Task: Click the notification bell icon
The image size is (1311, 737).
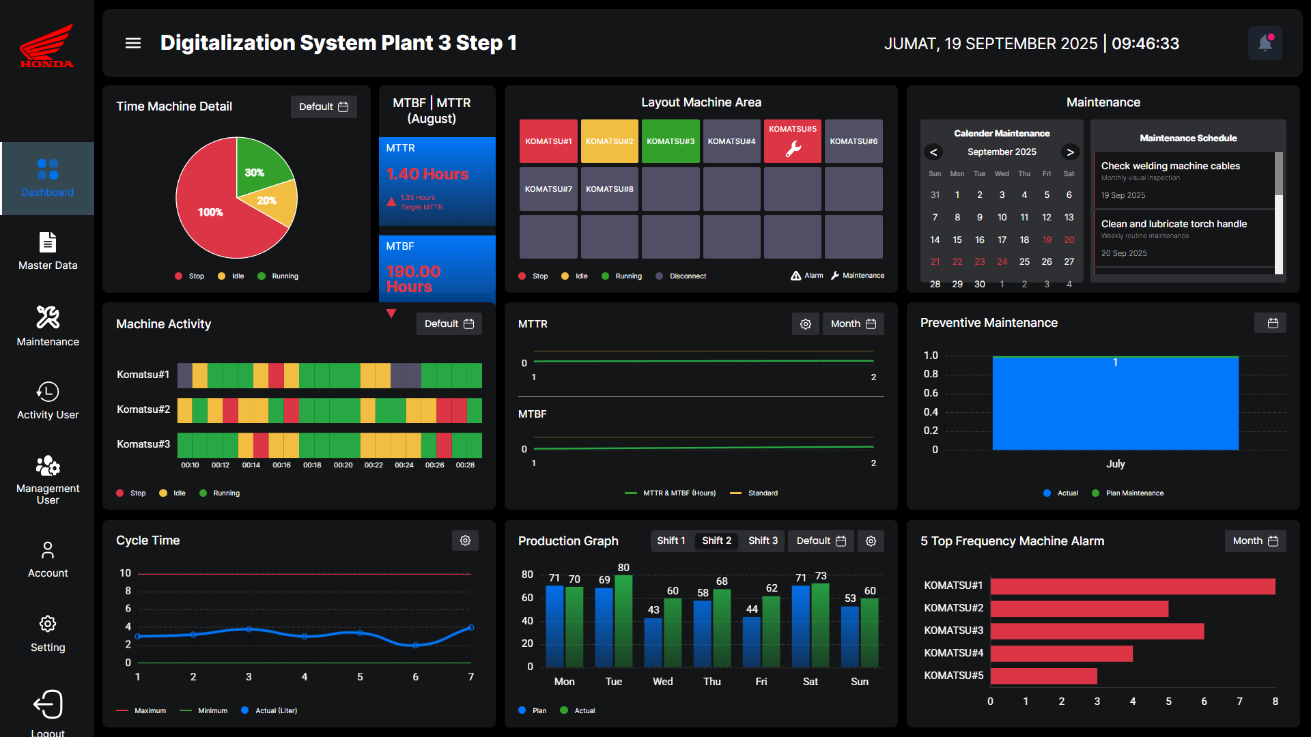Action: [x=1265, y=42]
